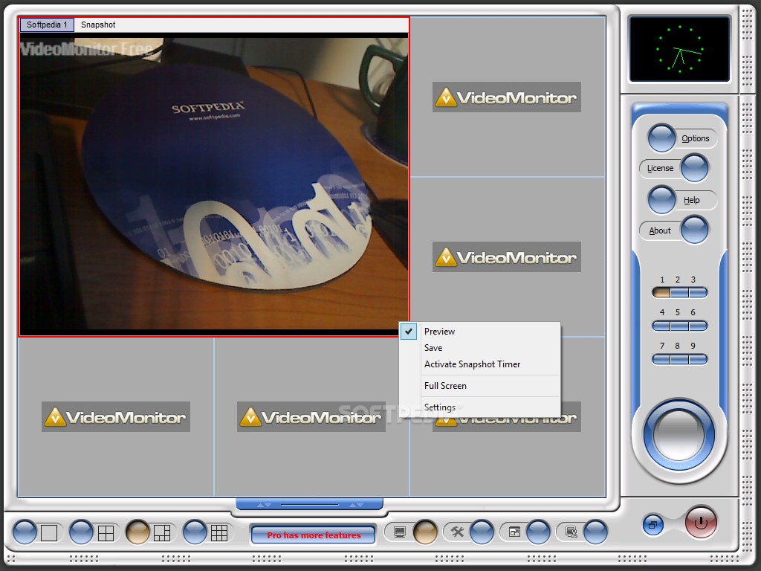Screen dimensions: 761x571
Task: Switch to nine-camera grid layout
Action: tap(195, 532)
